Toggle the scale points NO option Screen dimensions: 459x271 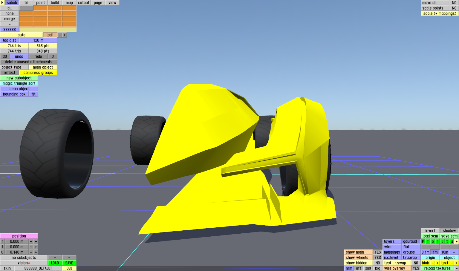454,8
